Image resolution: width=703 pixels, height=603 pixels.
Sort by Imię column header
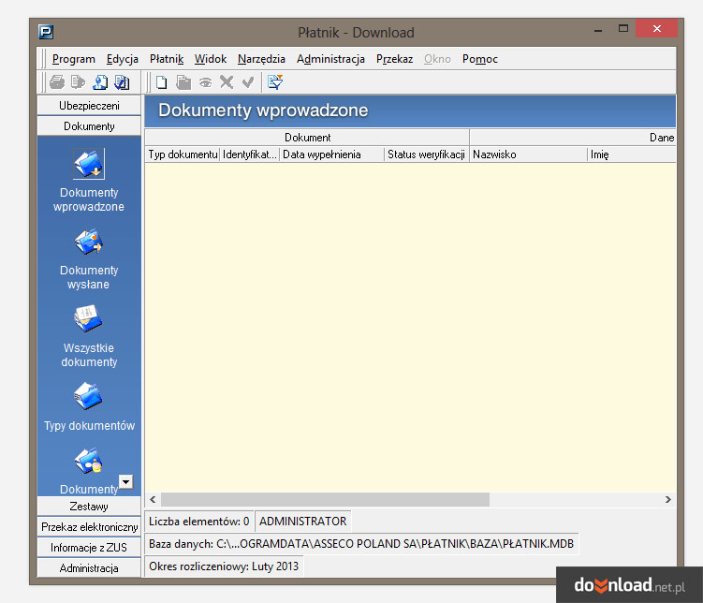631,154
